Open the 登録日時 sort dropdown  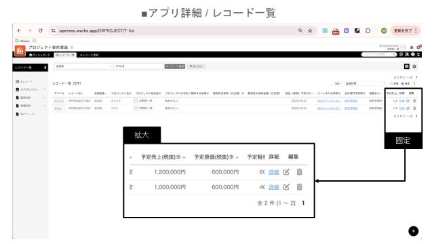pos(365,83)
